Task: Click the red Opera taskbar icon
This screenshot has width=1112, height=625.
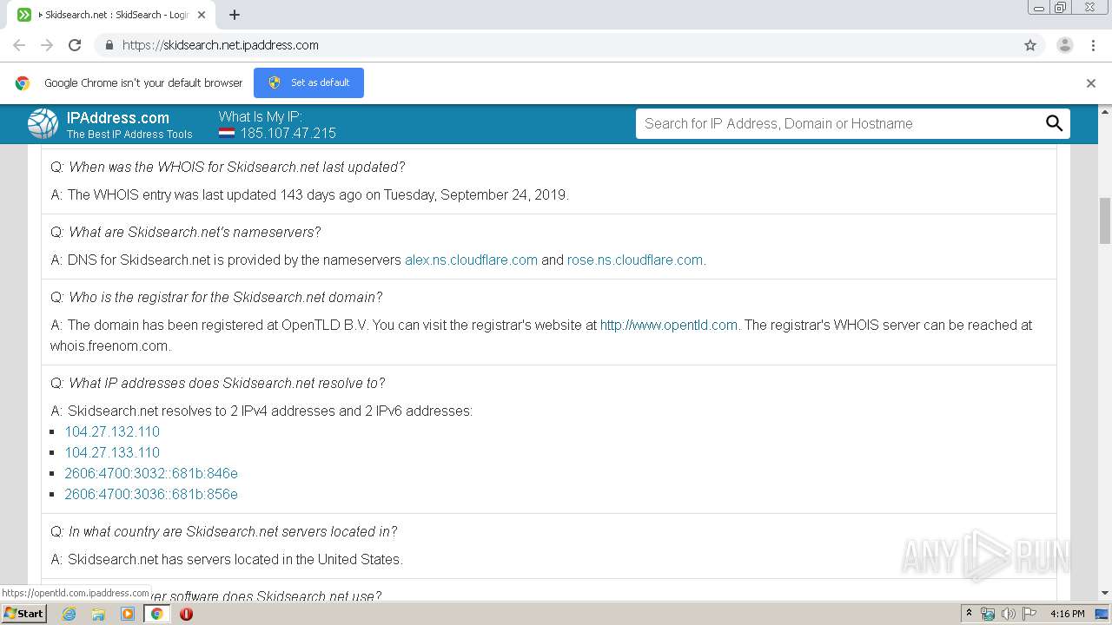Action: tap(186, 614)
